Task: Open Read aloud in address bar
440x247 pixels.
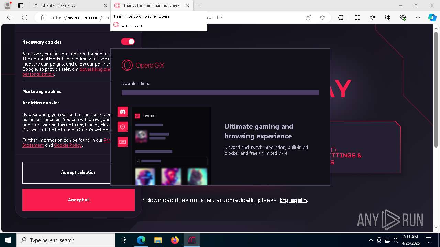Action: 309,17
